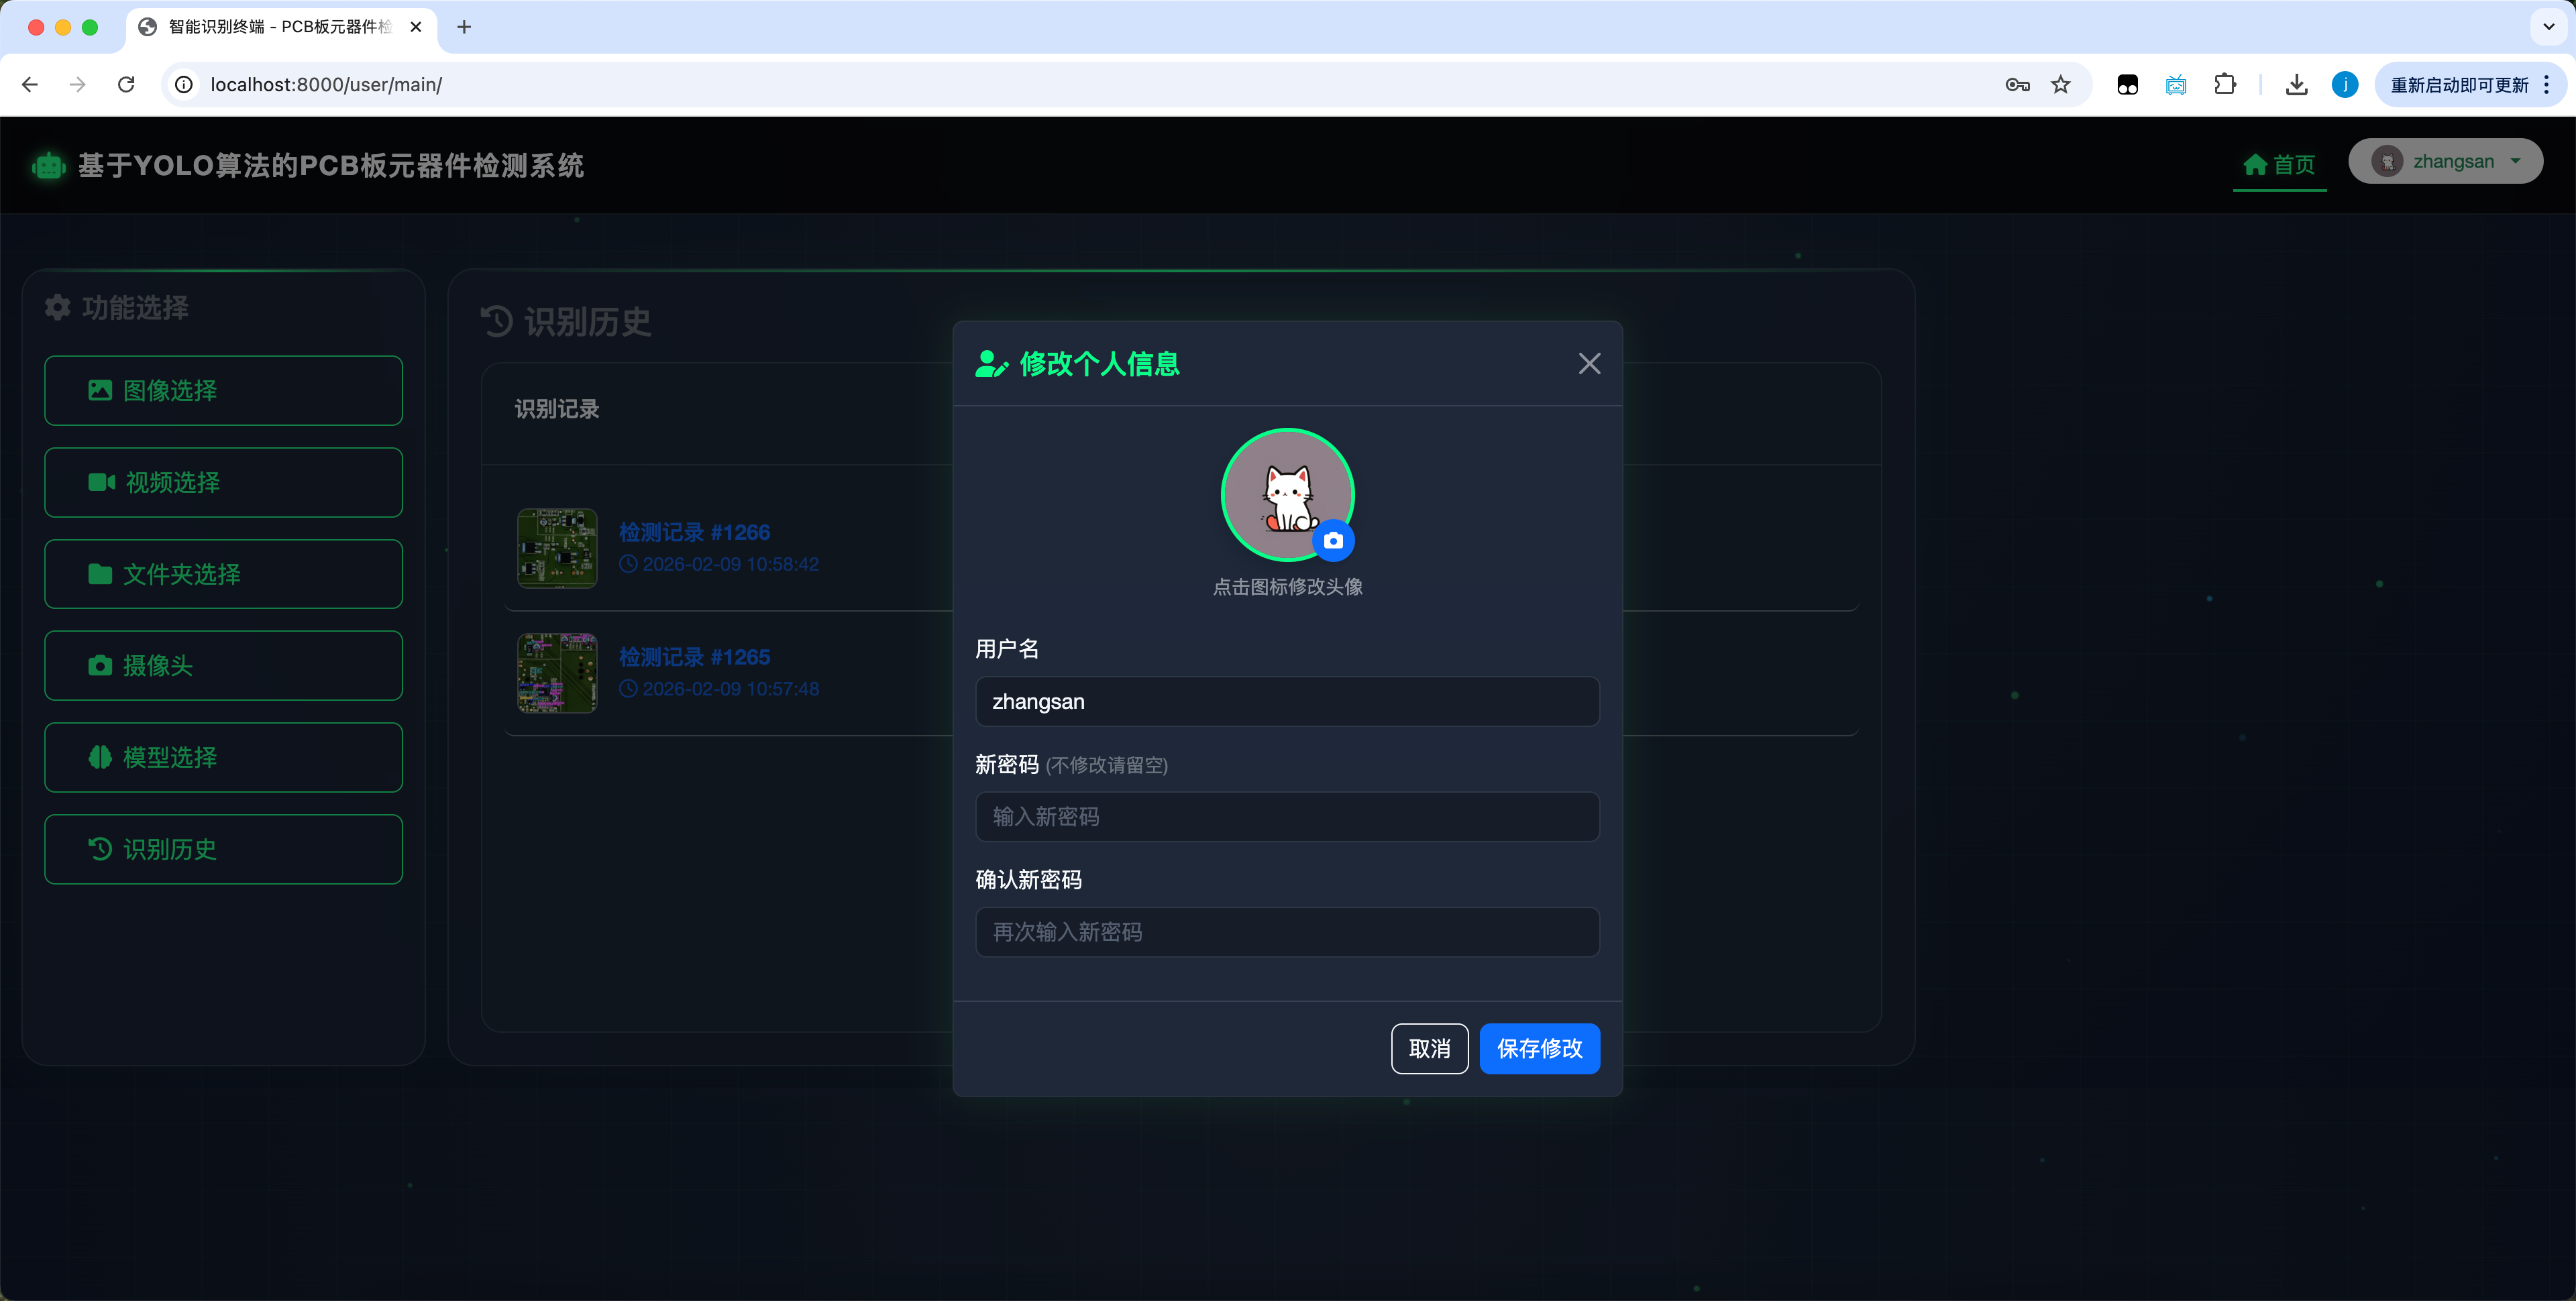
Task: Click the password key icon in address bar
Action: tap(2017, 85)
